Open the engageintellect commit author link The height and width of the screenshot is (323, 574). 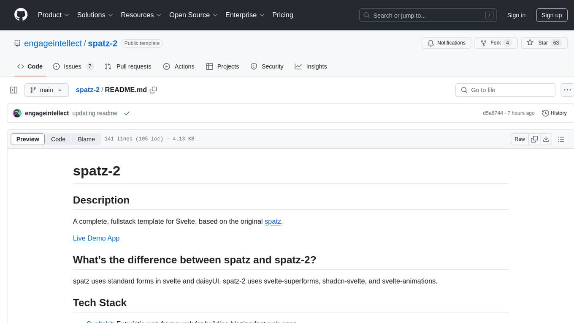click(x=47, y=113)
